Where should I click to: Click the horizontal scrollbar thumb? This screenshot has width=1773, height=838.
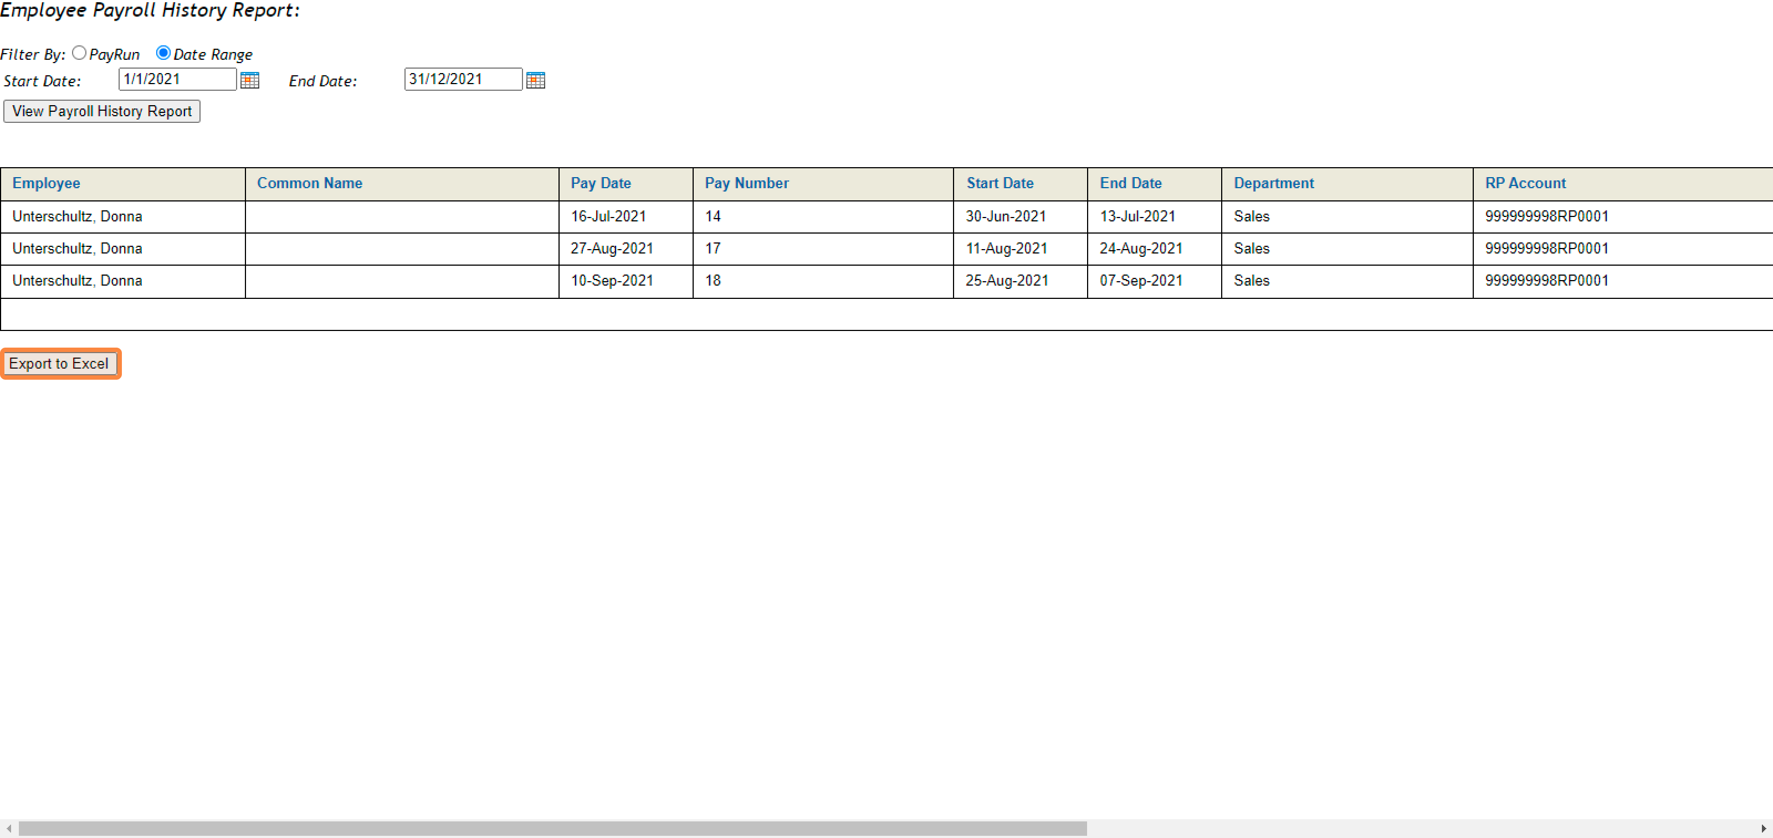point(553,829)
